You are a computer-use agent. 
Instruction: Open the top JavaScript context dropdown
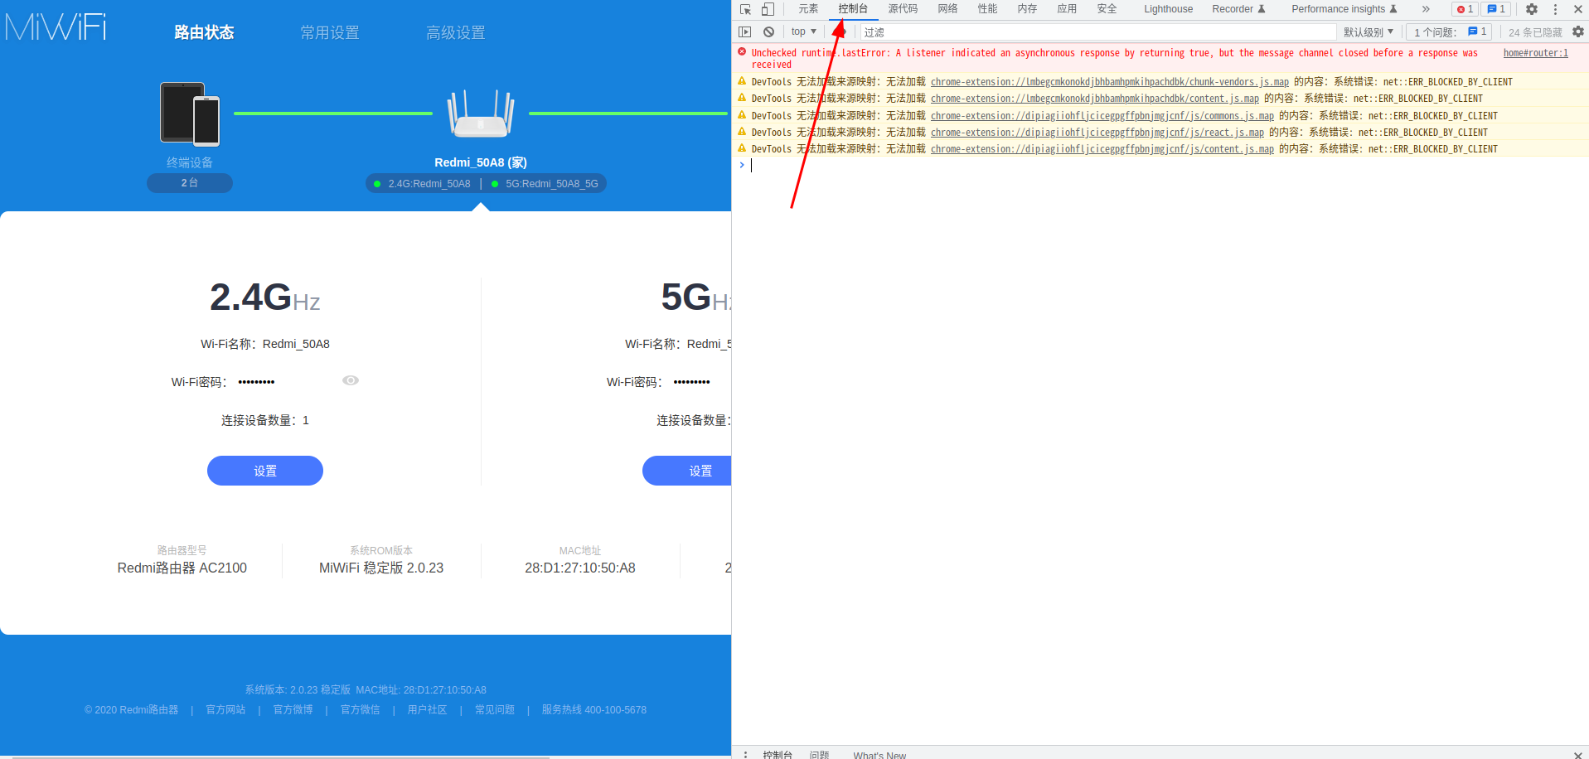pyautogui.click(x=803, y=31)
